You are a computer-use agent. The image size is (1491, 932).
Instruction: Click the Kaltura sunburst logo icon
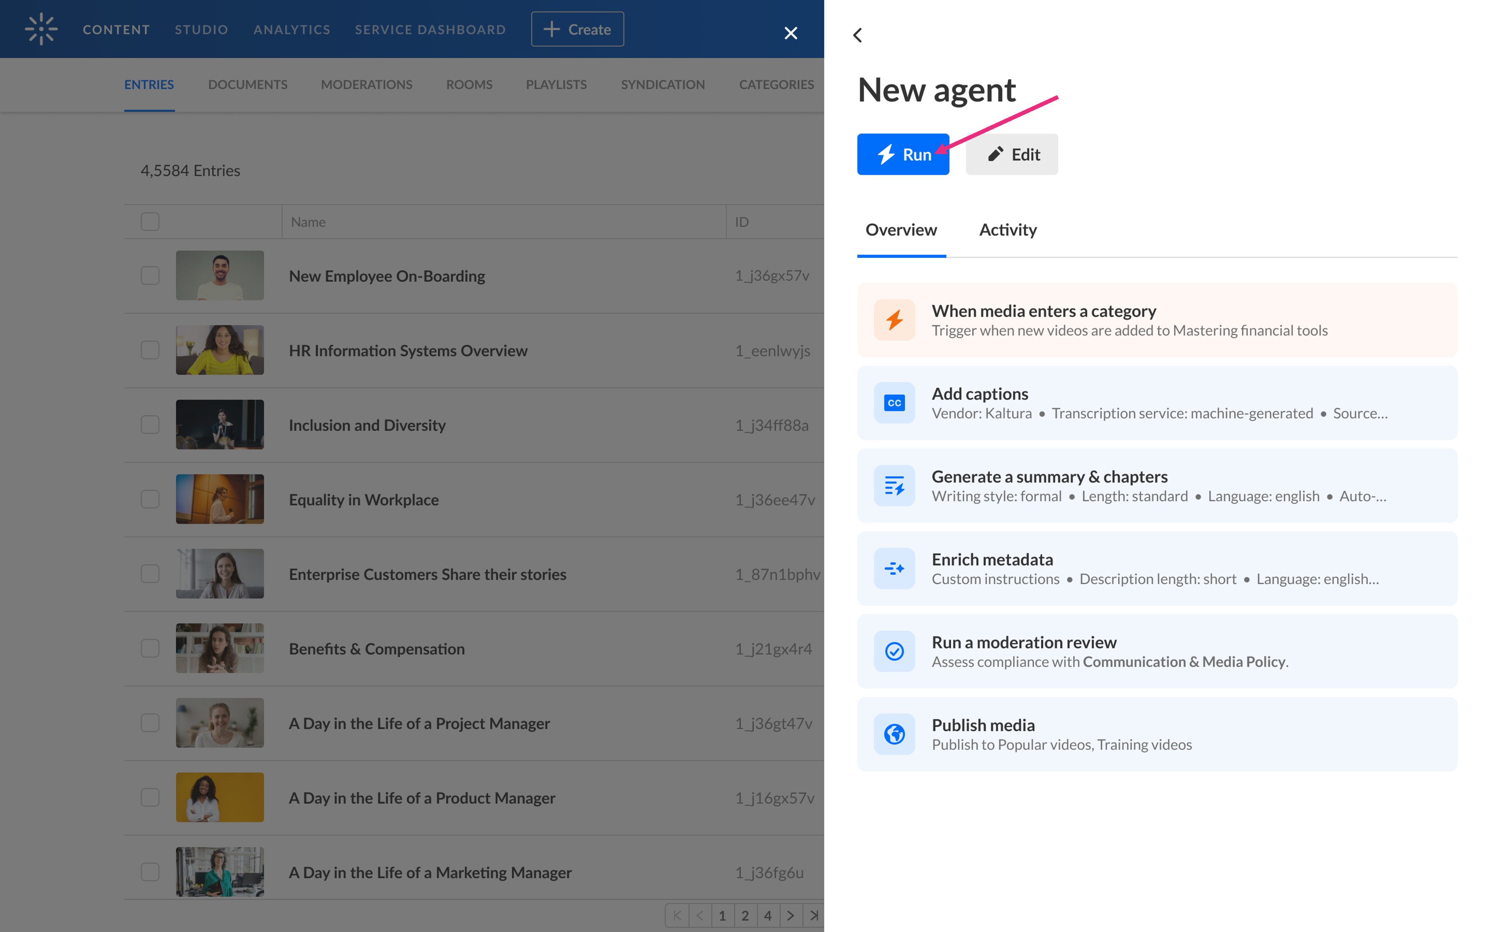point(41,29)
